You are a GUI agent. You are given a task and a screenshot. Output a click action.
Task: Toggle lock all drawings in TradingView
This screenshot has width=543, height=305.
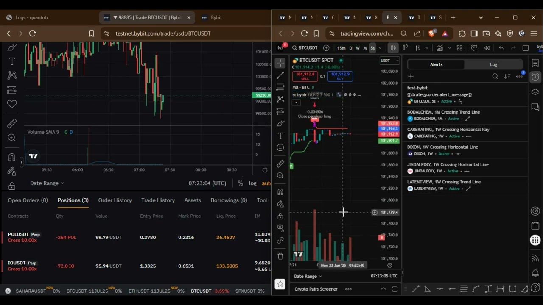(280, 216)
